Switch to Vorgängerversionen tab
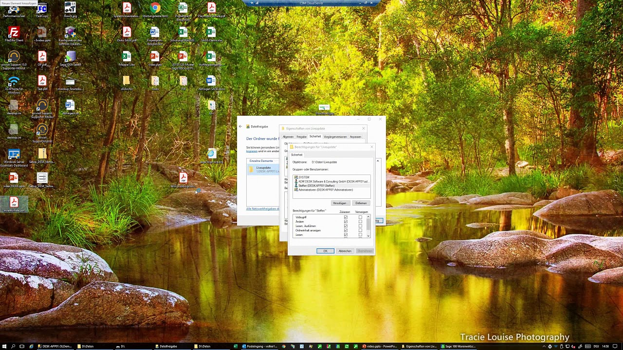The height and width of the screenshot is (350, 623). 335,137
